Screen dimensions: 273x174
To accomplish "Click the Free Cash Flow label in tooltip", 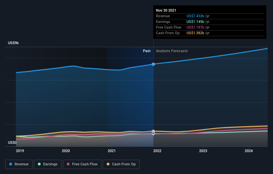I will coord(169,27).
